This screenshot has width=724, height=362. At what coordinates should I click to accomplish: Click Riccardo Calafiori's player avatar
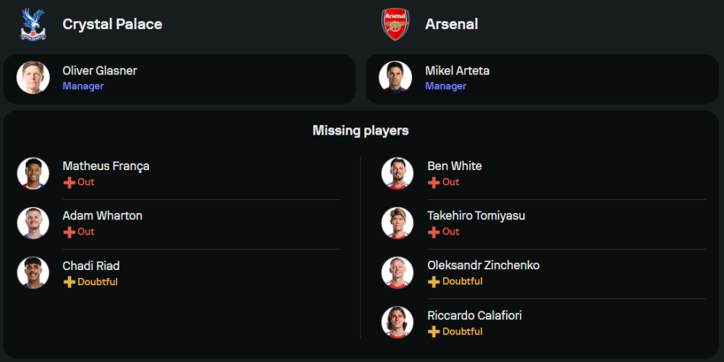[x=397, y=323]
